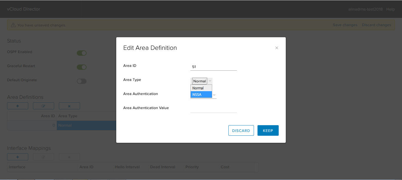Image resolution: width=402 pixels, height=180 pixels.
Task: Toggle the OSPF Enabled switch
Action: [x=82, y=53]
